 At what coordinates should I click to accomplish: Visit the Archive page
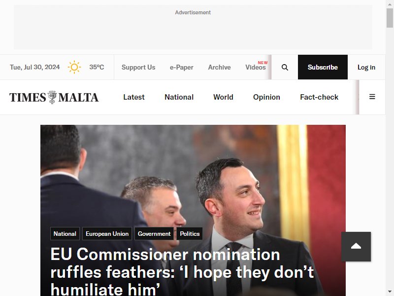[x=219, y=67]
